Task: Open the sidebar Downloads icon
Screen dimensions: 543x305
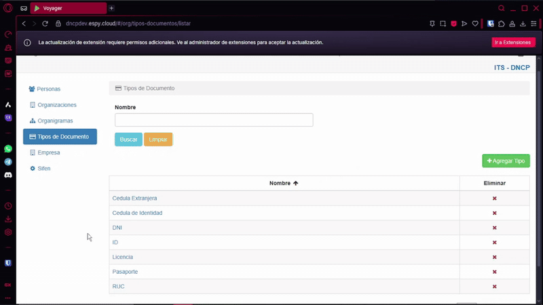Action: [x=8, y=219]
